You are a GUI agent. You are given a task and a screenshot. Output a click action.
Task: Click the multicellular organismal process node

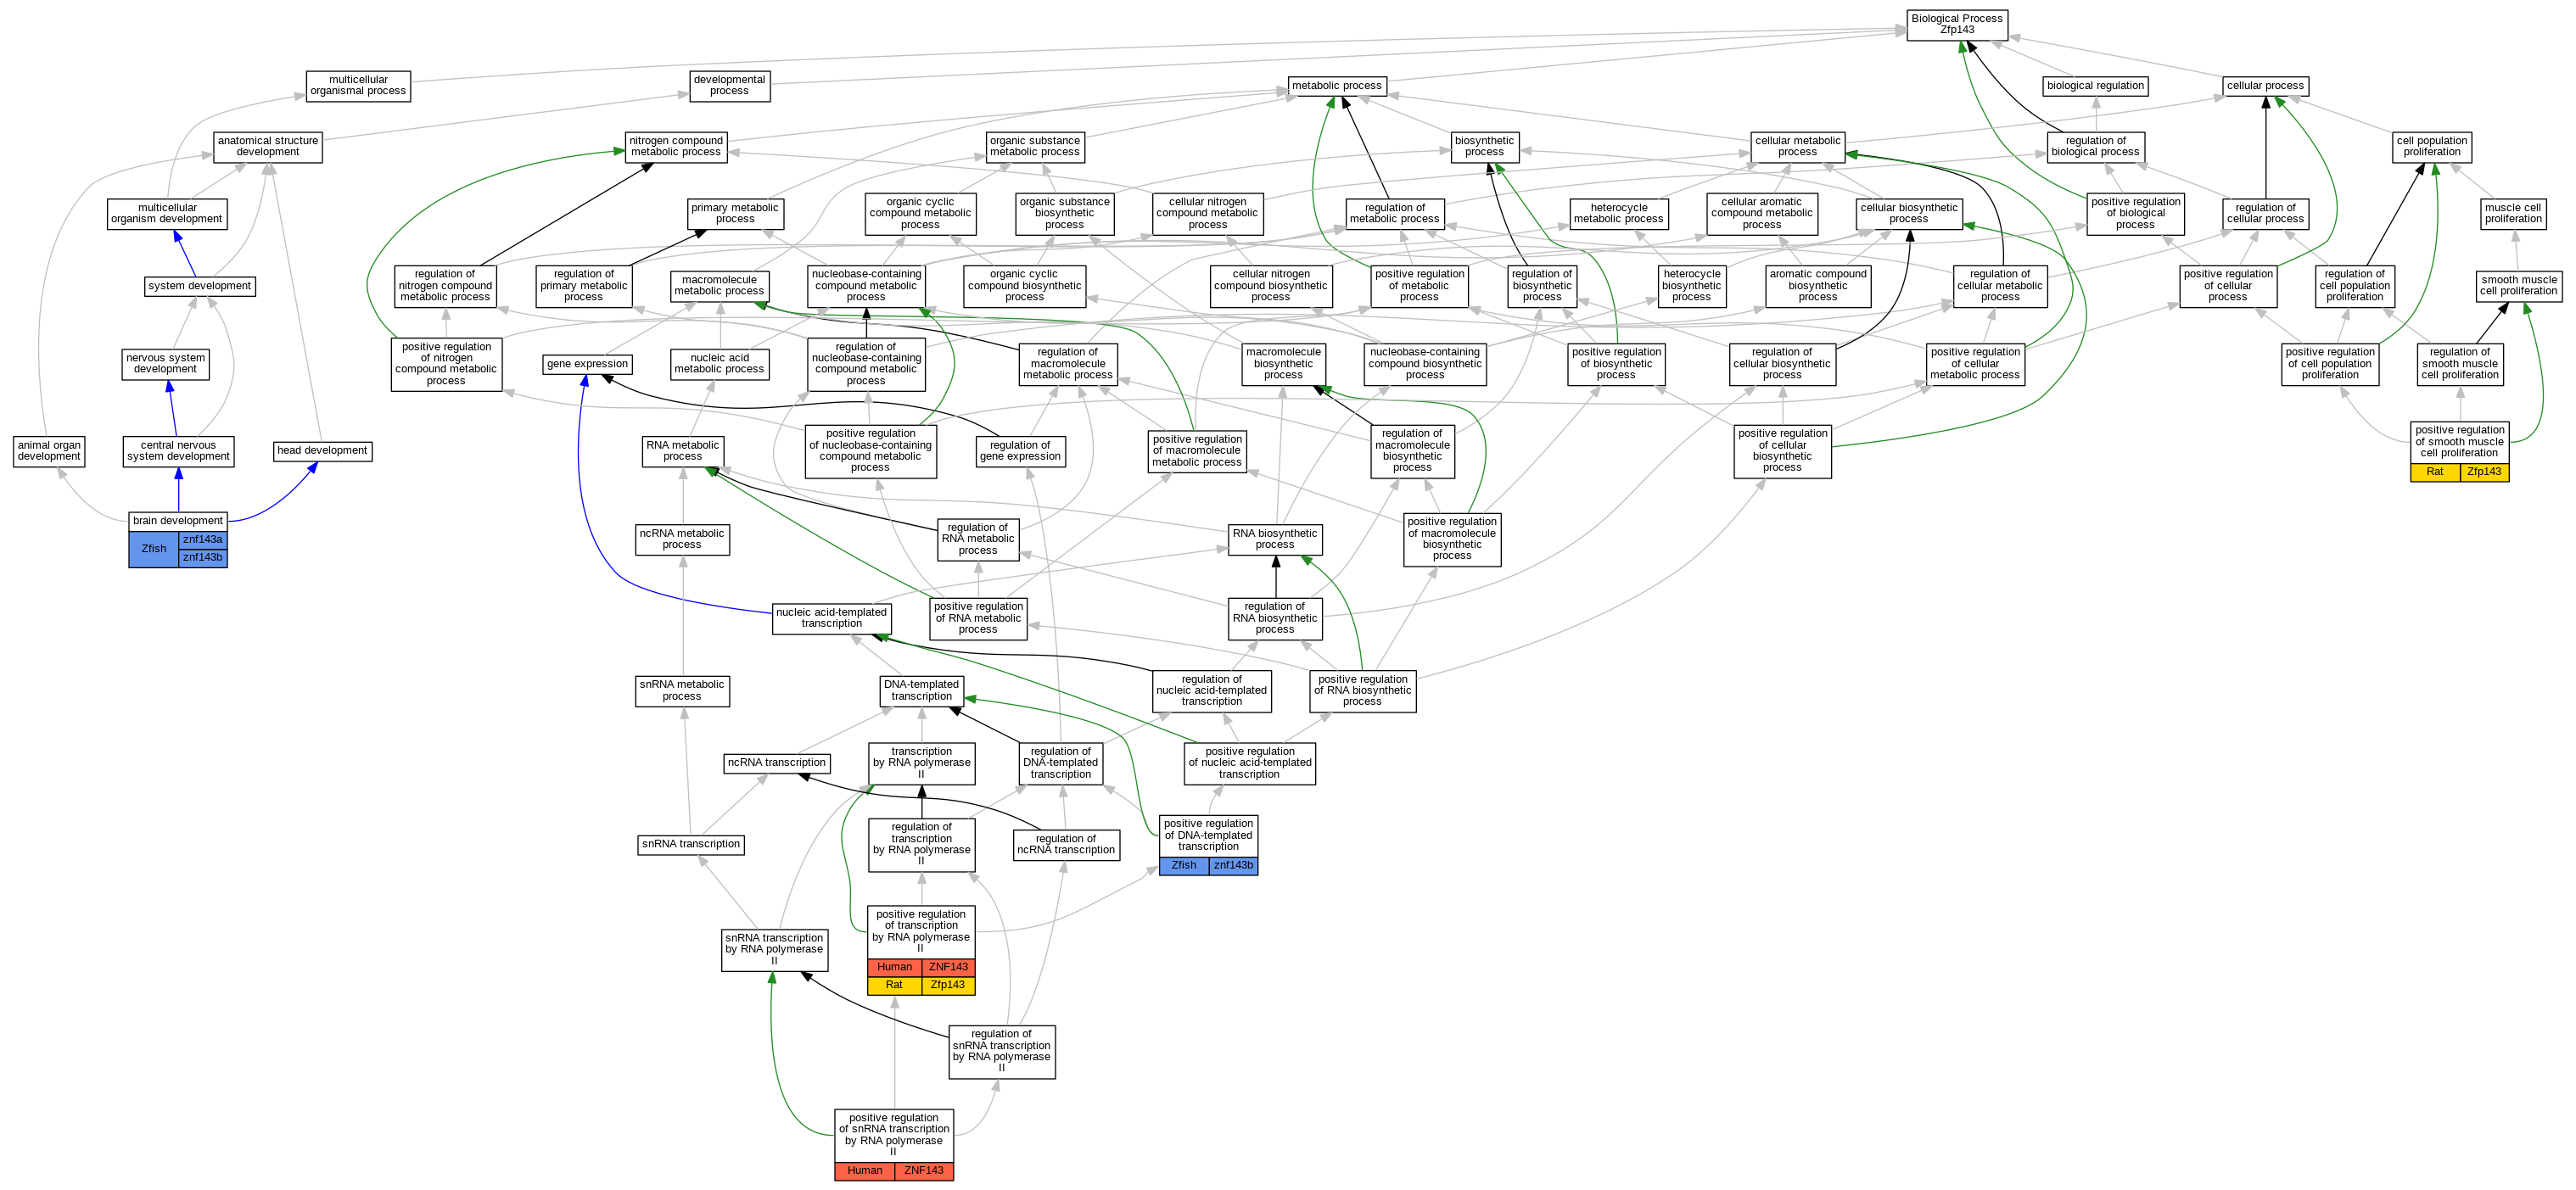click(x=357, y=86)
